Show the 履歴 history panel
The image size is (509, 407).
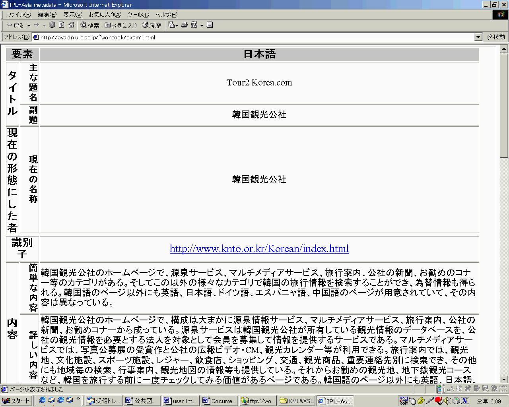[152, 25]
